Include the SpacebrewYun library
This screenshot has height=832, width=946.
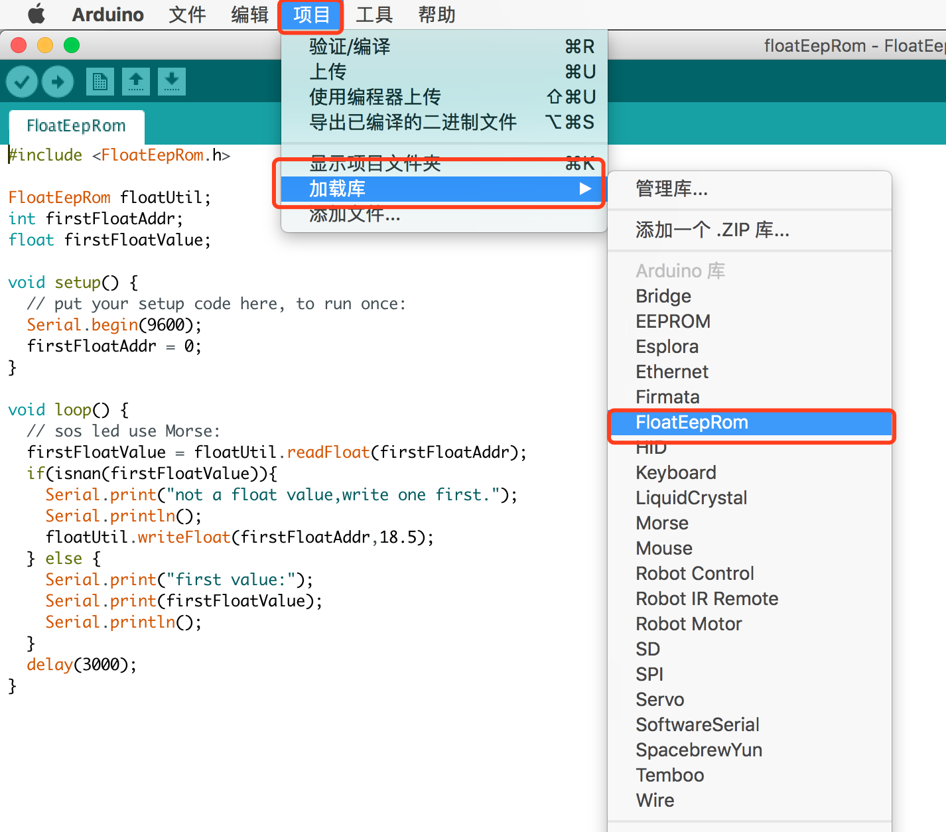click(750, 750)
